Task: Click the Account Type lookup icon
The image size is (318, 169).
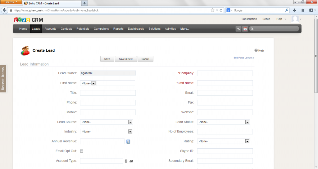Action: coord(126,161)
